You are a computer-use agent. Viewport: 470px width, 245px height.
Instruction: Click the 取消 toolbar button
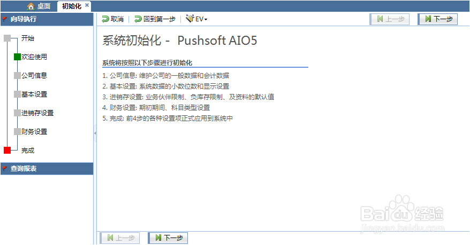point(113,19)
